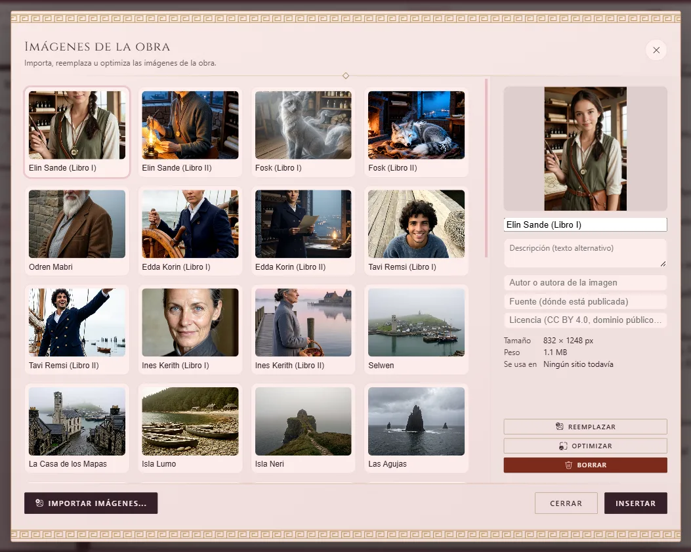
Task: Click the Cerrar button
Action: pos(566,503)
